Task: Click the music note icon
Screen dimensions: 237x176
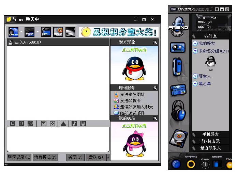Action: 74,124
